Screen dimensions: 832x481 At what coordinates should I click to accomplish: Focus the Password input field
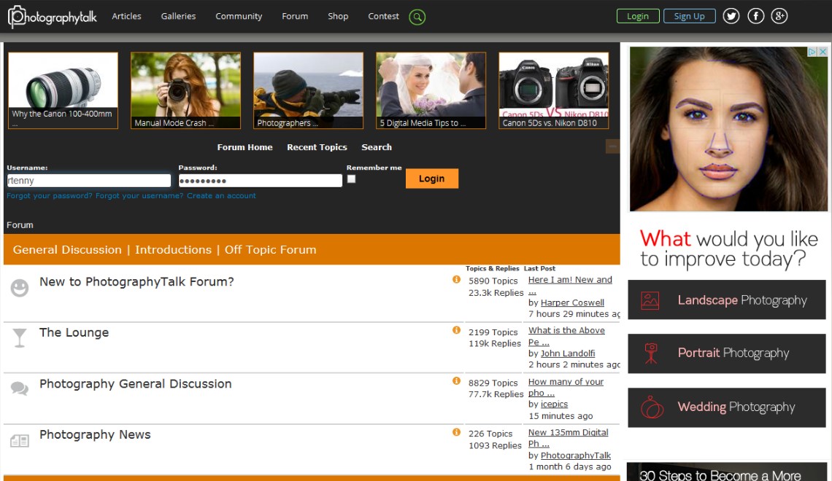(x=261, y=181)
